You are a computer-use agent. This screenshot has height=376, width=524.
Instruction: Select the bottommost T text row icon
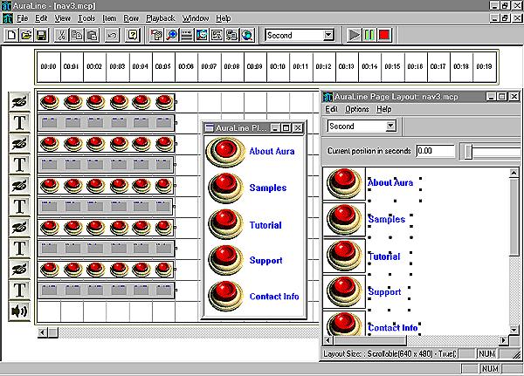point(19,291)
